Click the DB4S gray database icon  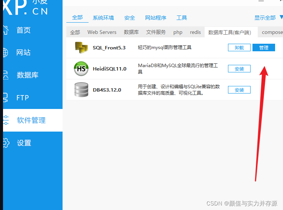tap(81, 90)
